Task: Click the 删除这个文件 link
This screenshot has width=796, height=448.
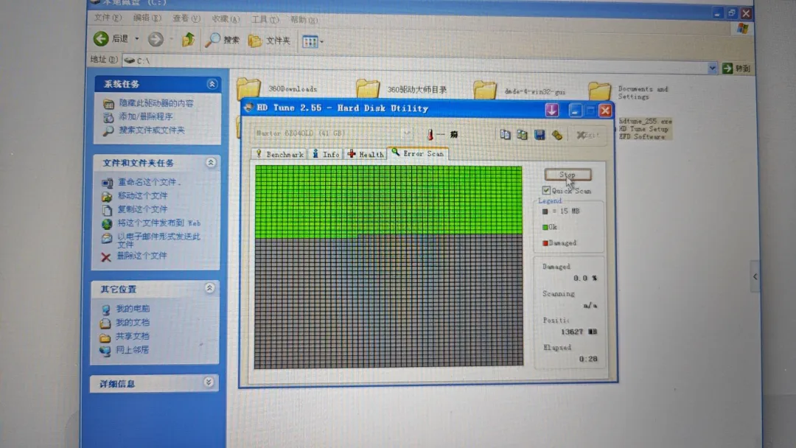Action: click(141, 256)
